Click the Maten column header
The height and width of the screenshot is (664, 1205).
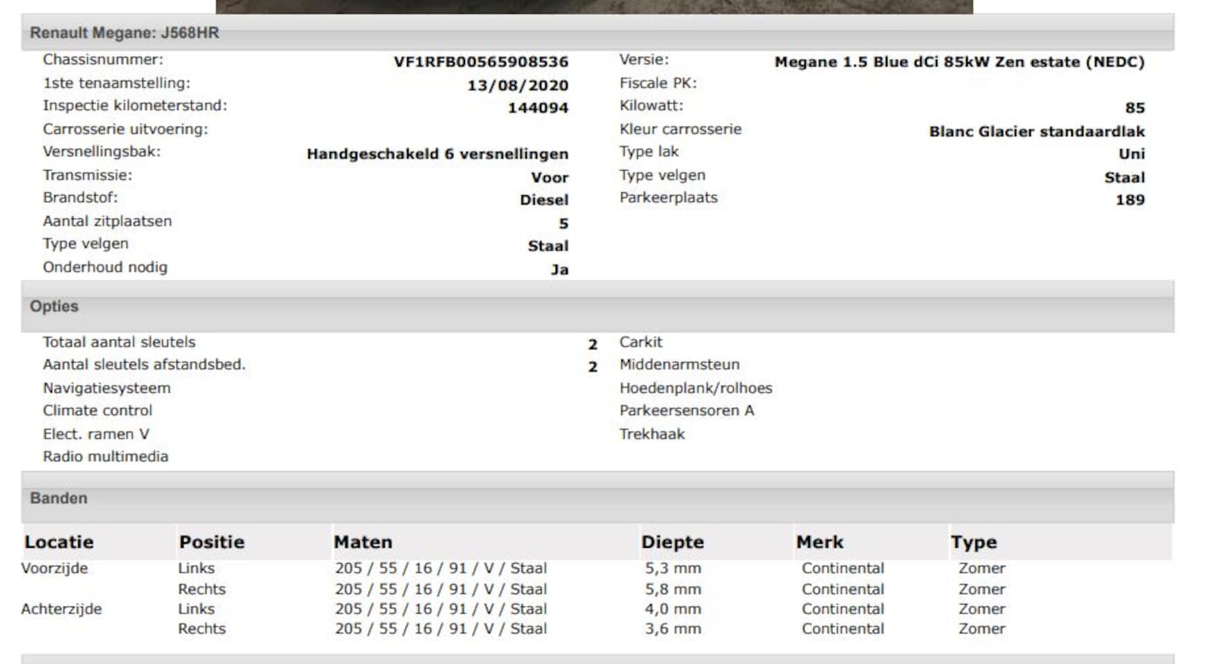[363, 542]
